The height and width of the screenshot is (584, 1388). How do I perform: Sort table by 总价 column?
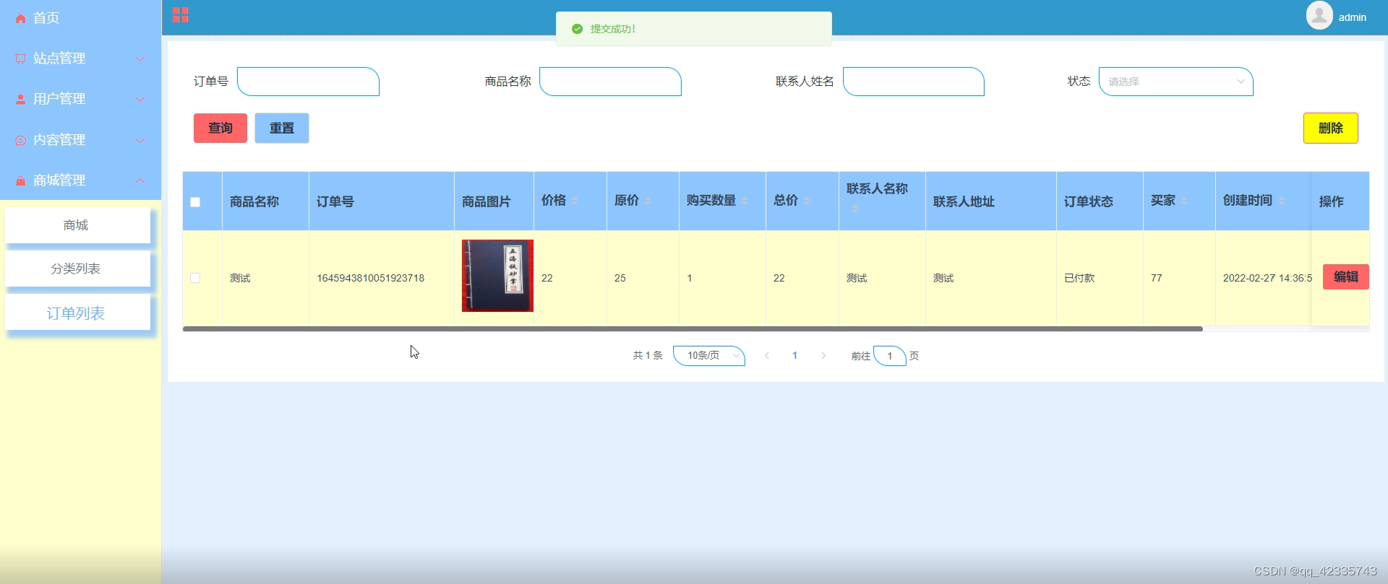pos(807,201)
